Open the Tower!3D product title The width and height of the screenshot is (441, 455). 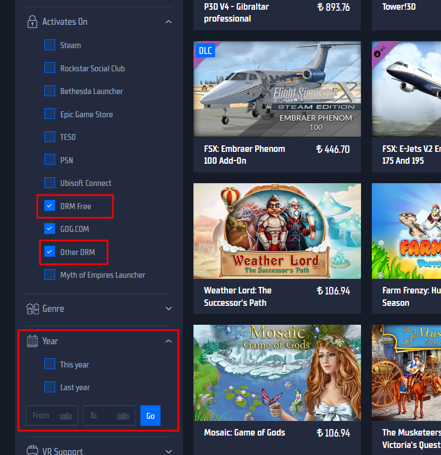(399, 6)
